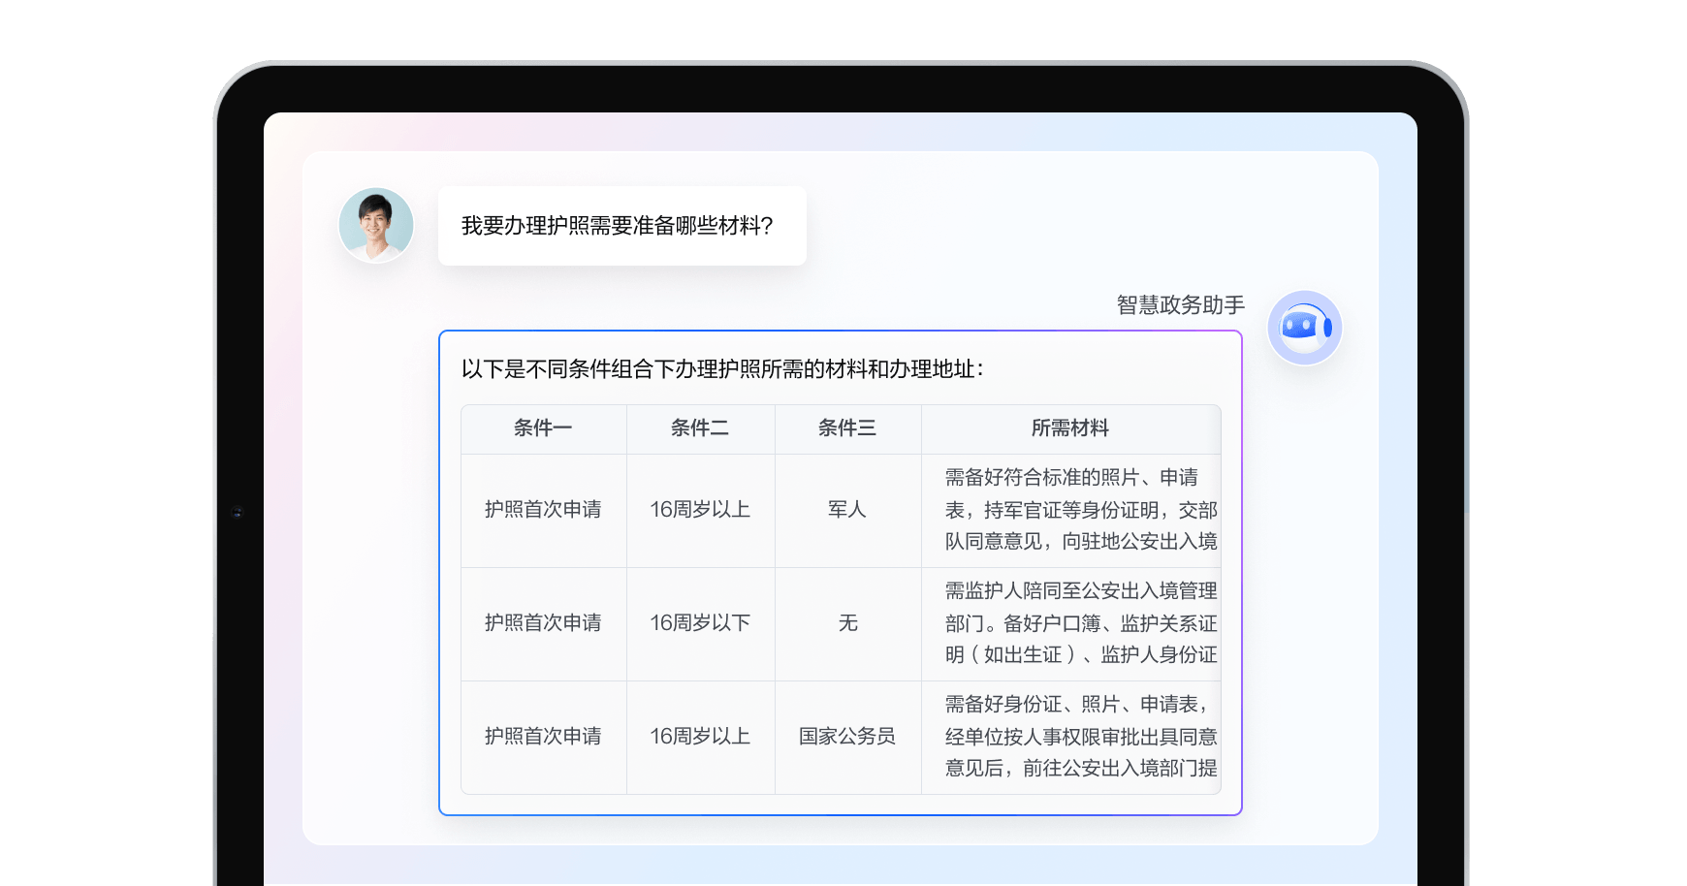Click the materials text starting 需备好身份证、照片

click(1080, 737)
